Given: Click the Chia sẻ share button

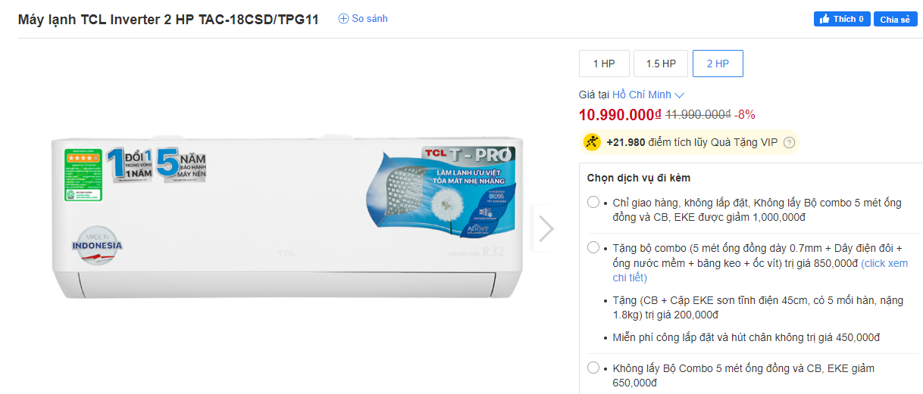Looking at the screenshot, I should 895,19.
